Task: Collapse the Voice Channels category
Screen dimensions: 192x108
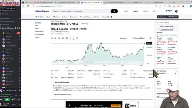Action: point(5,18)
